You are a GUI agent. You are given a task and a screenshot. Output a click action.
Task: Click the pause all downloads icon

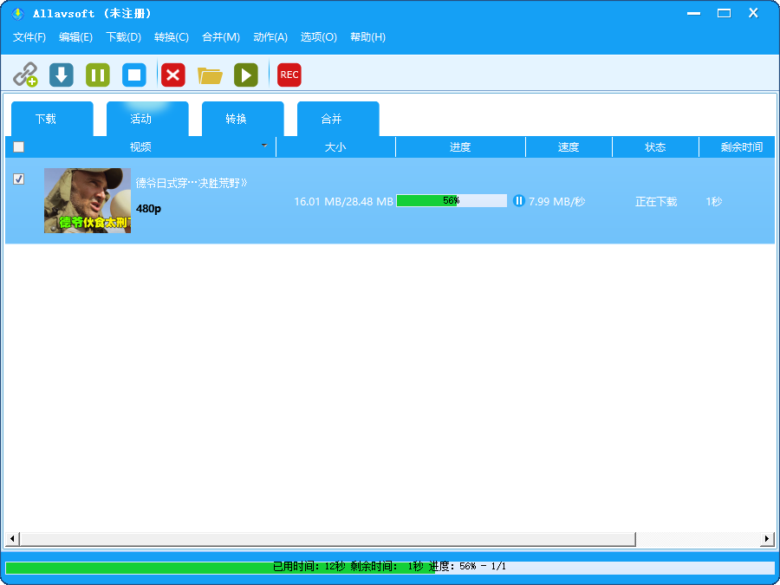pyautogui.click(x=96, y=75)
